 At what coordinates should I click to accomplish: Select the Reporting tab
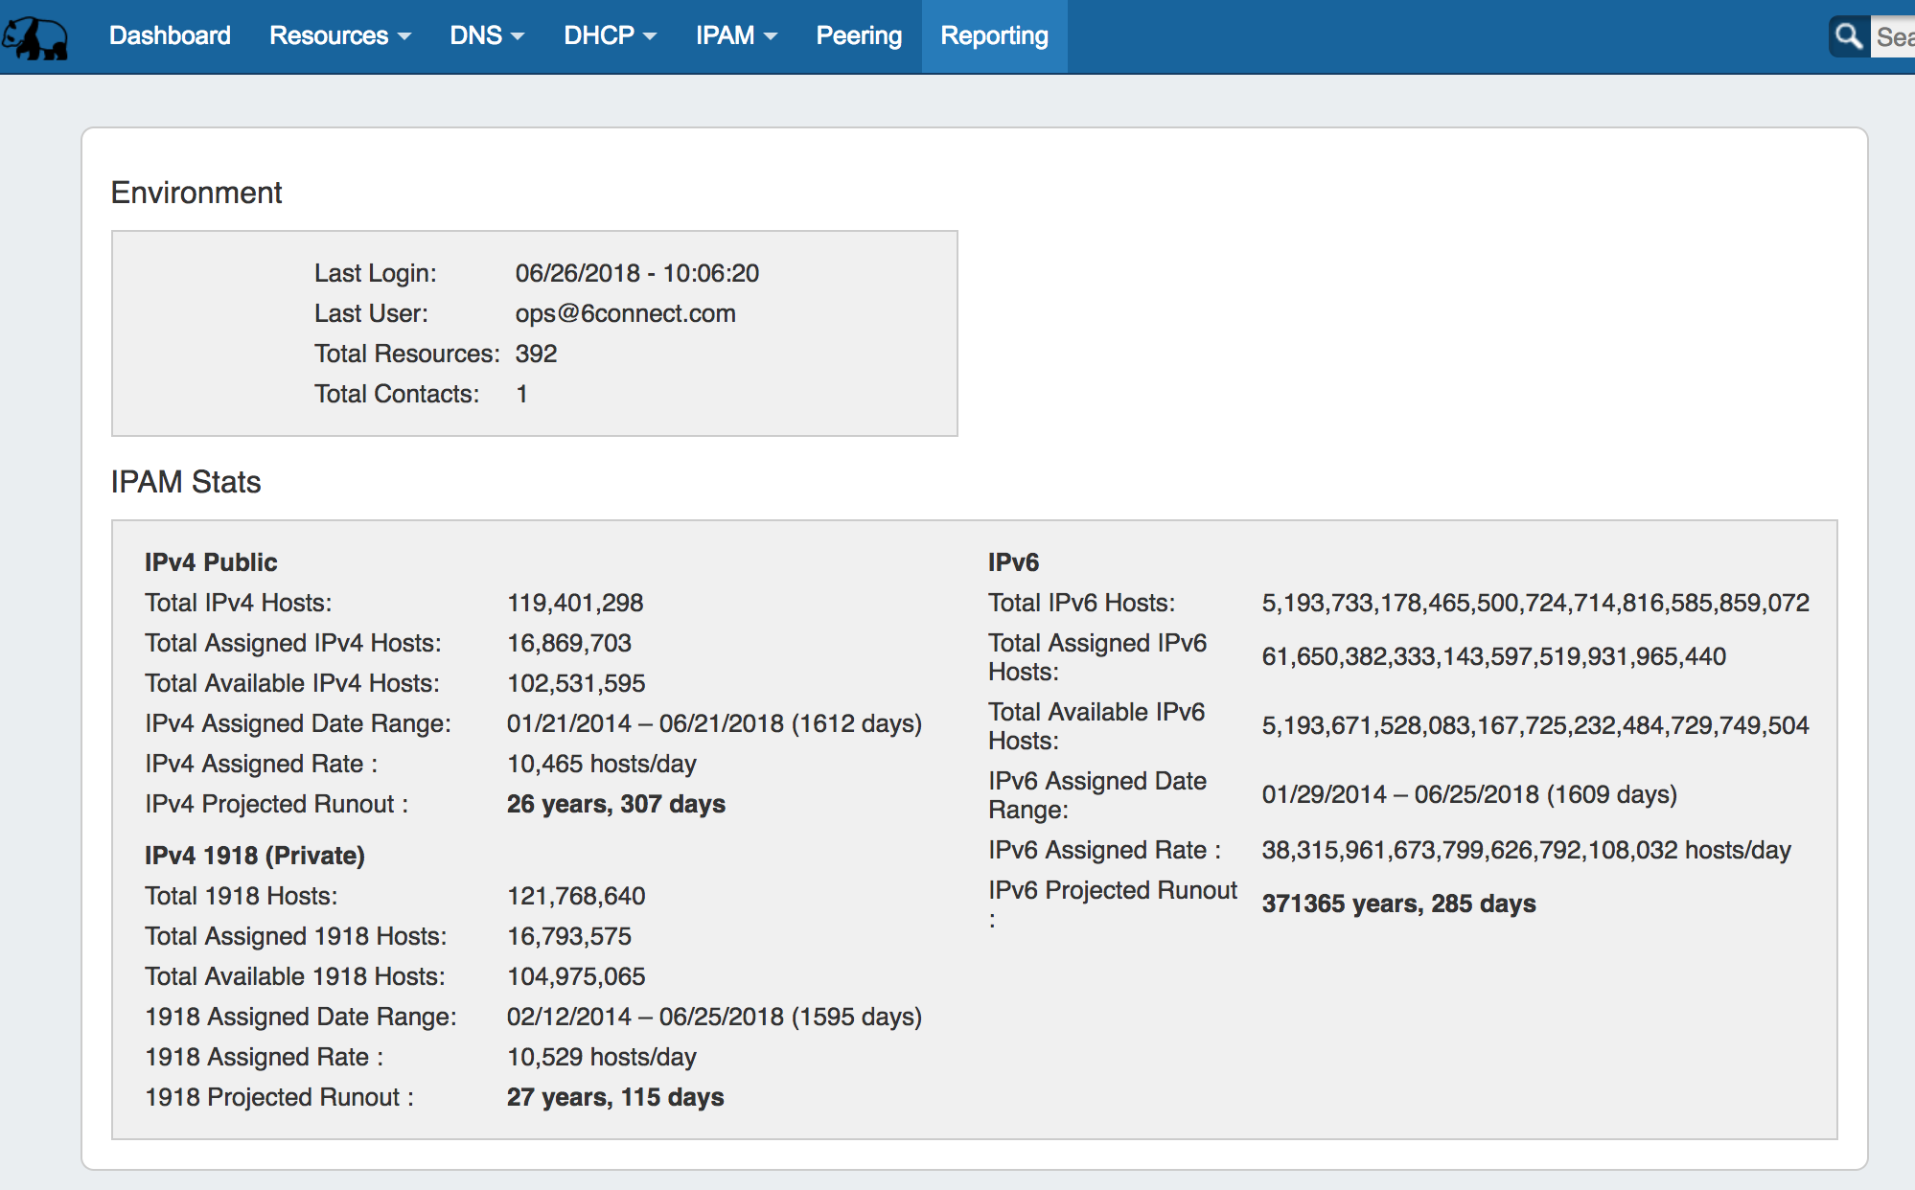pyautogui.click(x=994, y=35)
